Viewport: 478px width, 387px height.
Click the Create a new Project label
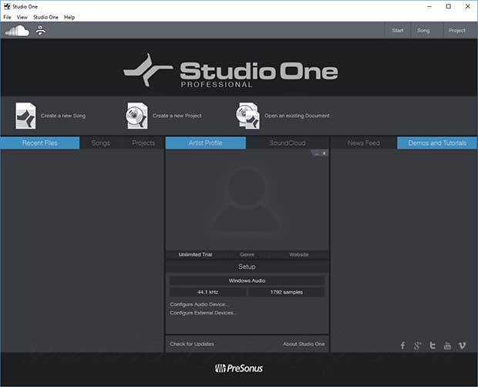coord(177,116)
